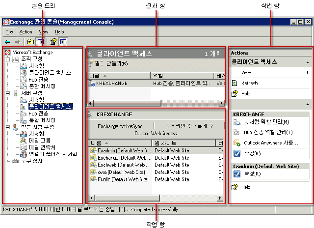The image size is (314, 228).
Task: Click the Back arrow toolbar icon
Action: (x=8, y=42)
